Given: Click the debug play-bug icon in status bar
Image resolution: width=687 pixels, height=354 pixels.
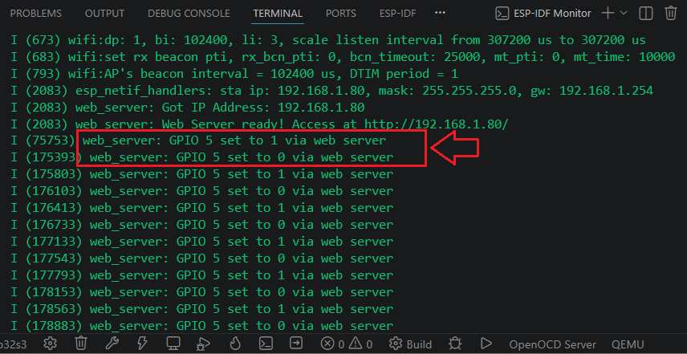Looking at the screenshot, I should point(204,344).
